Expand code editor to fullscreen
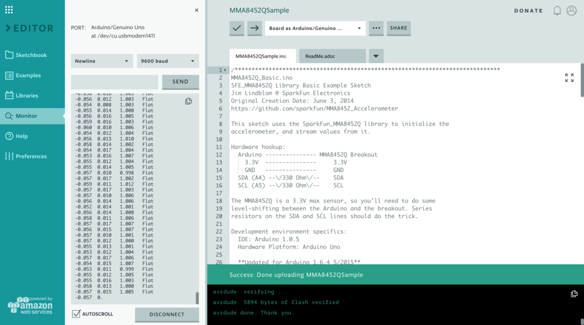This screenshot has height=325, width=584. (x=569, y=78)
